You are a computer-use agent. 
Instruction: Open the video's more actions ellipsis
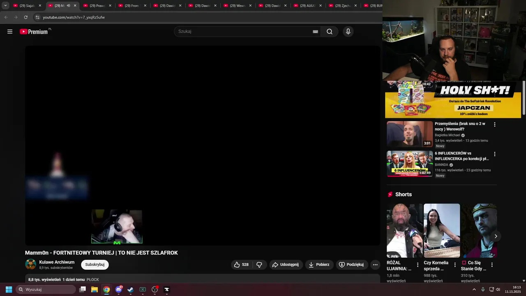point(375,265)
